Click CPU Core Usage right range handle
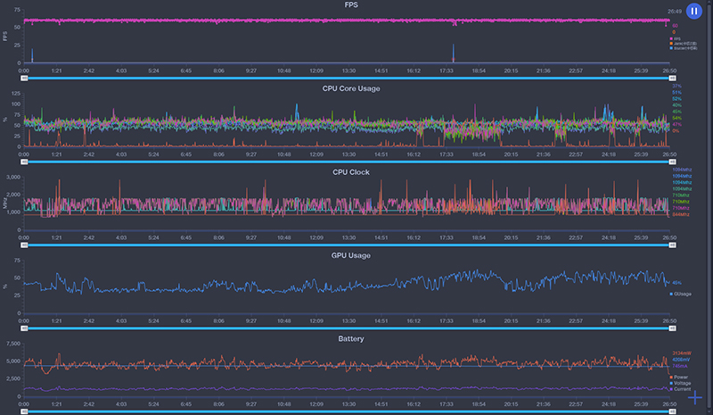713x415 pixels. (x=672, y=162)
